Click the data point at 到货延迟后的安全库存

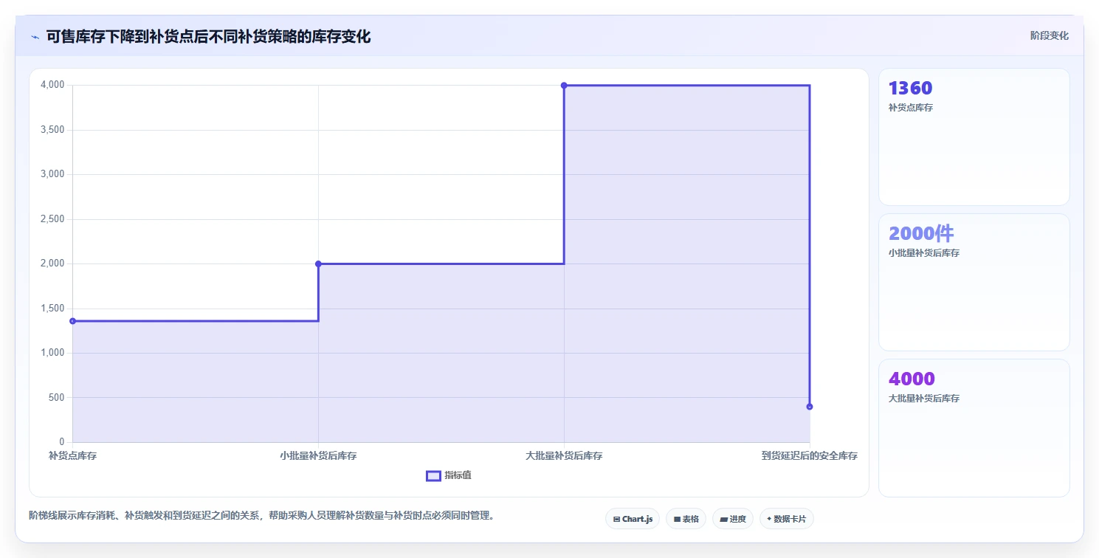pos(810,407)
